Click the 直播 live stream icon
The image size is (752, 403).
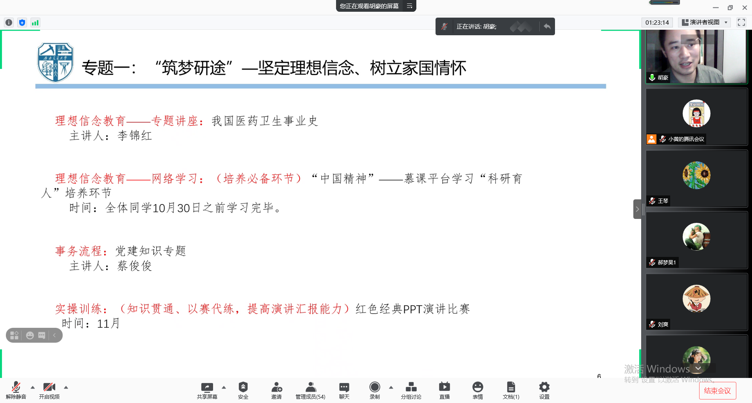445,388
